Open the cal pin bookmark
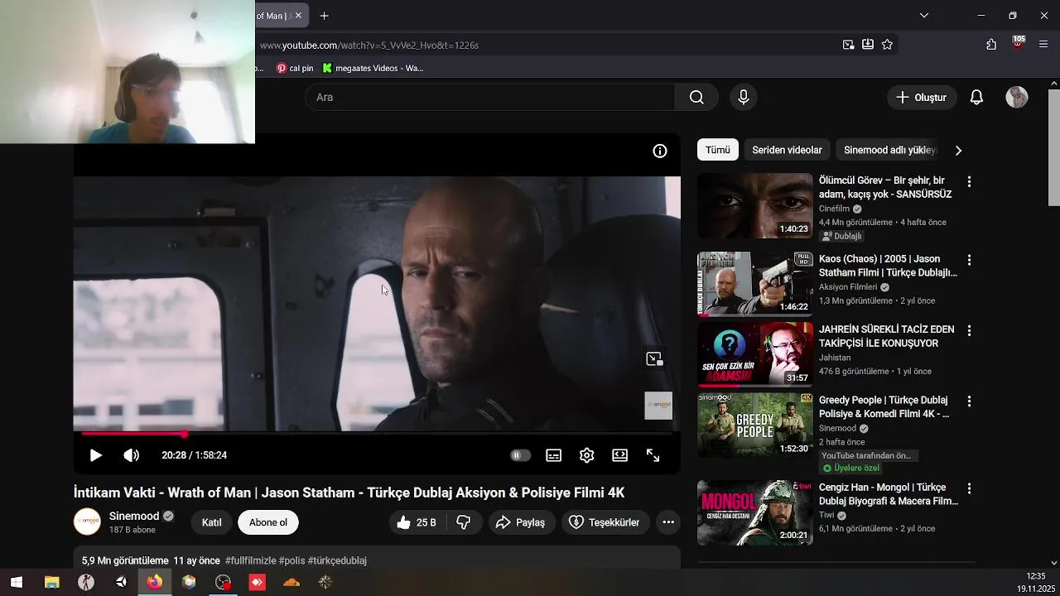The image size is (1060, 596). (295, 68)
